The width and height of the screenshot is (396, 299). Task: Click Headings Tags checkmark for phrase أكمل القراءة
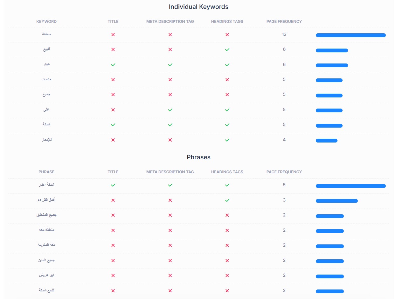227,200
